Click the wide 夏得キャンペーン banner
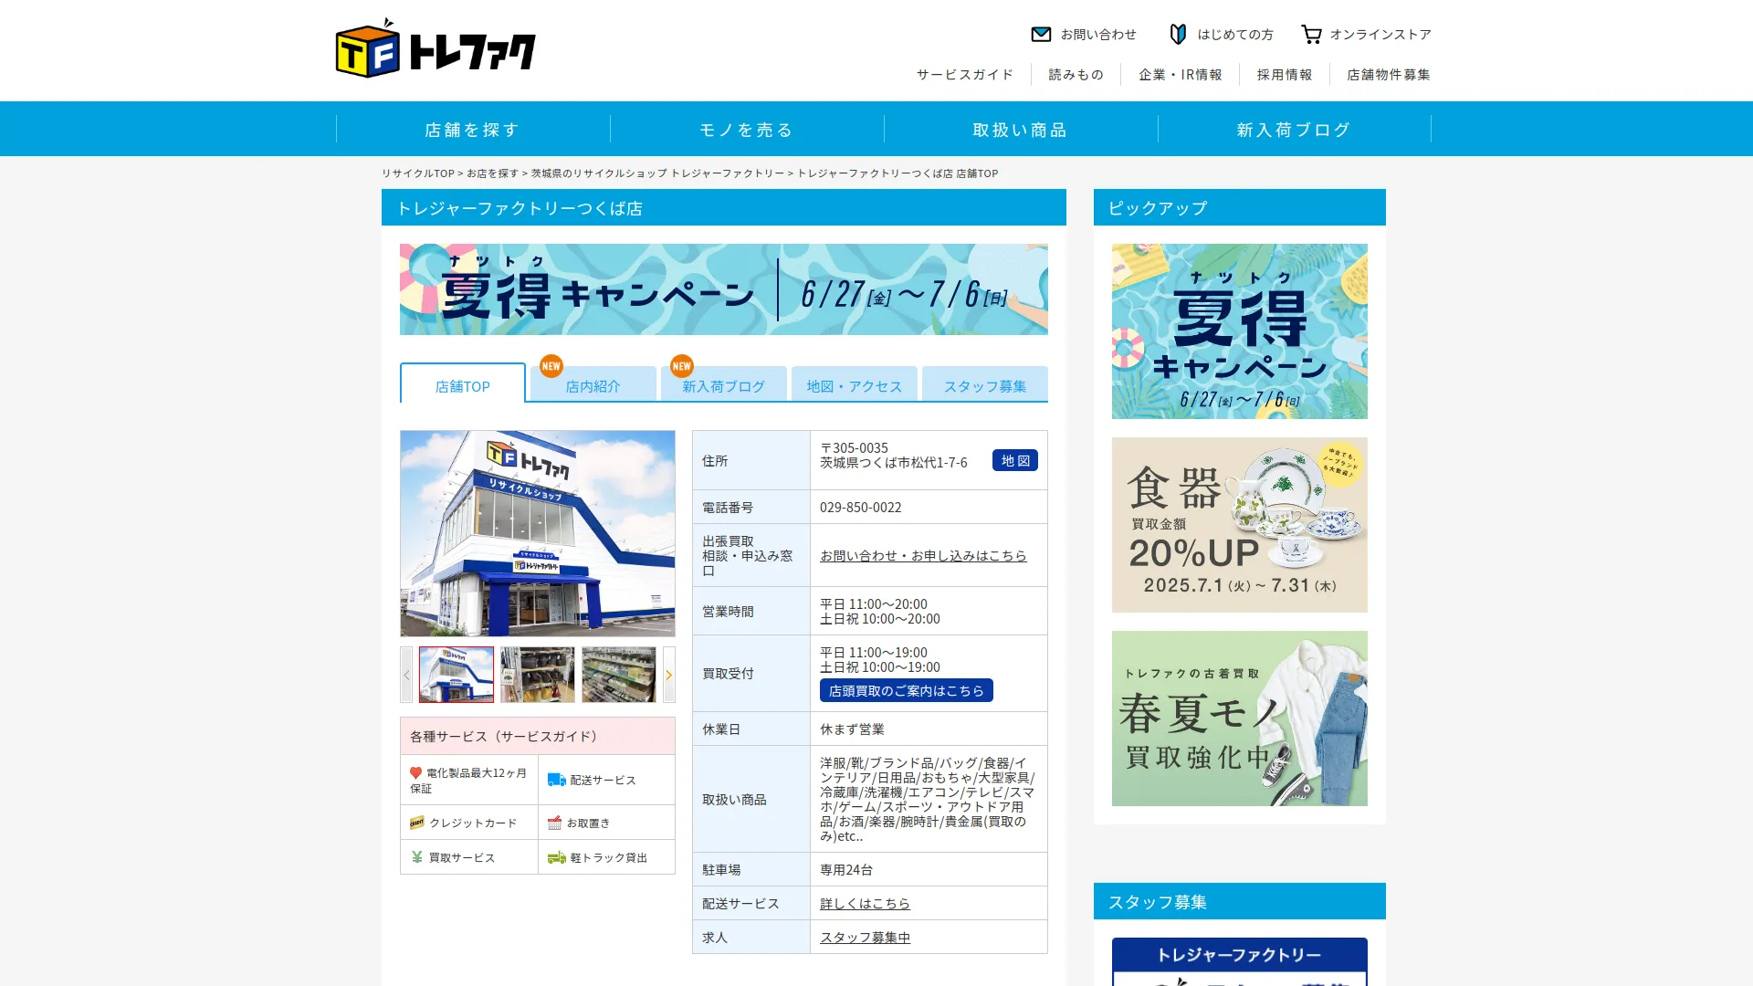The width and height of the screenshot is (1753, 986). (724, 288)
